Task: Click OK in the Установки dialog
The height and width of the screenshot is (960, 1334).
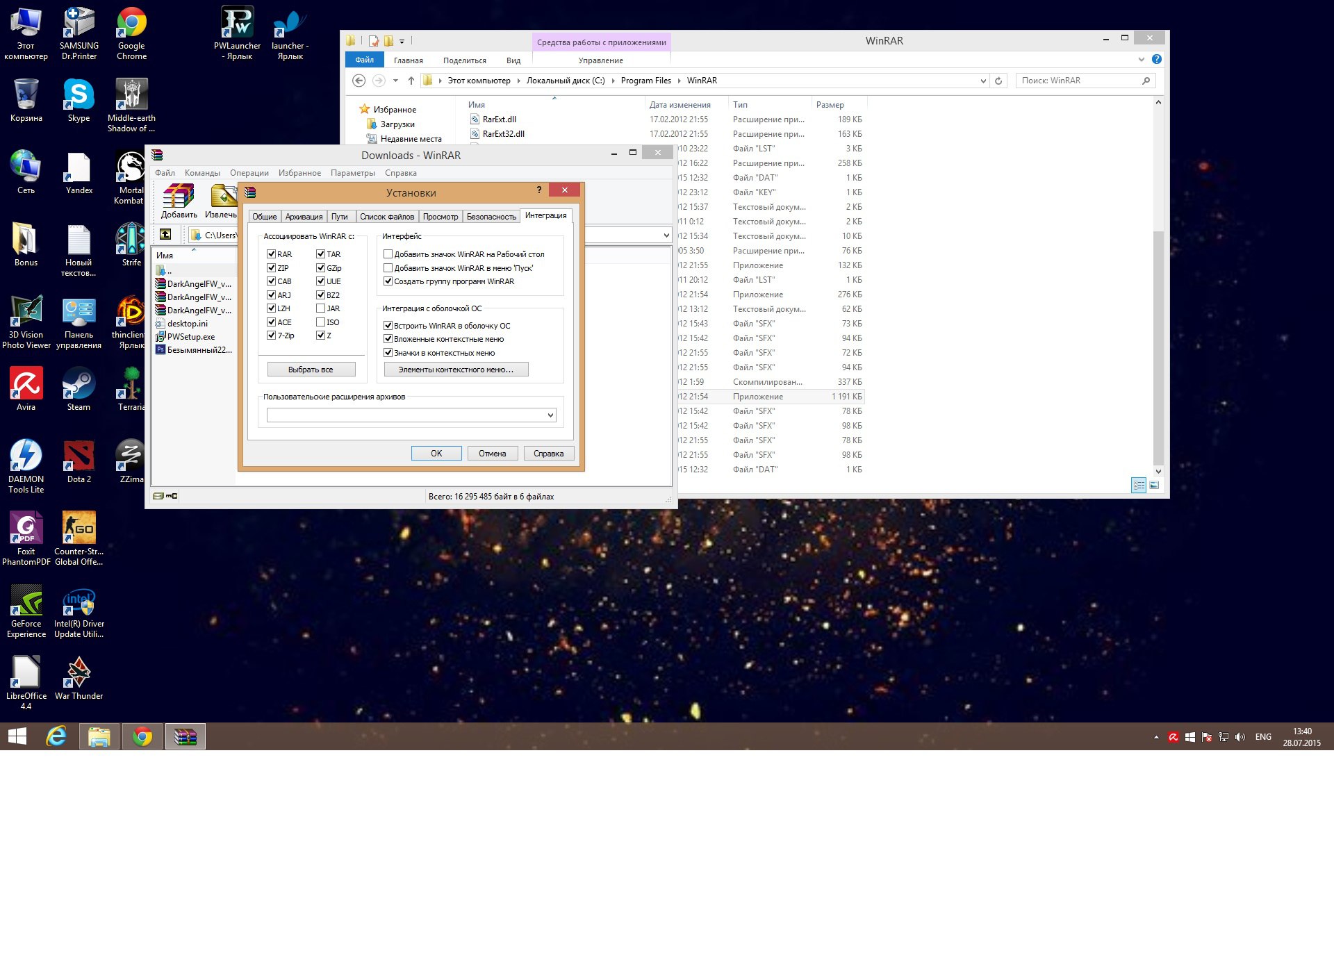Action: (x=436, y=454)
